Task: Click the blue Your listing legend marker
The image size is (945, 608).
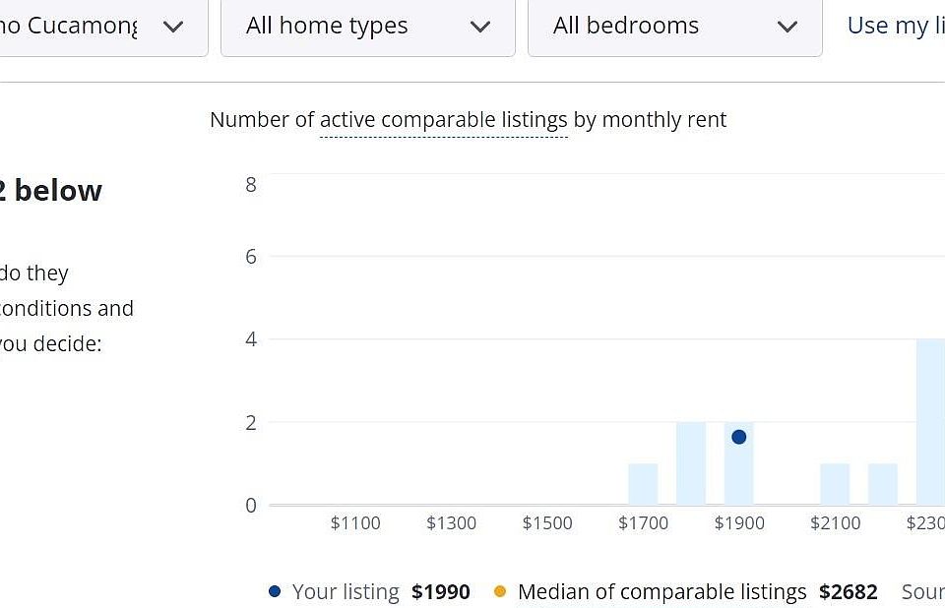Action: click(275, 591)
